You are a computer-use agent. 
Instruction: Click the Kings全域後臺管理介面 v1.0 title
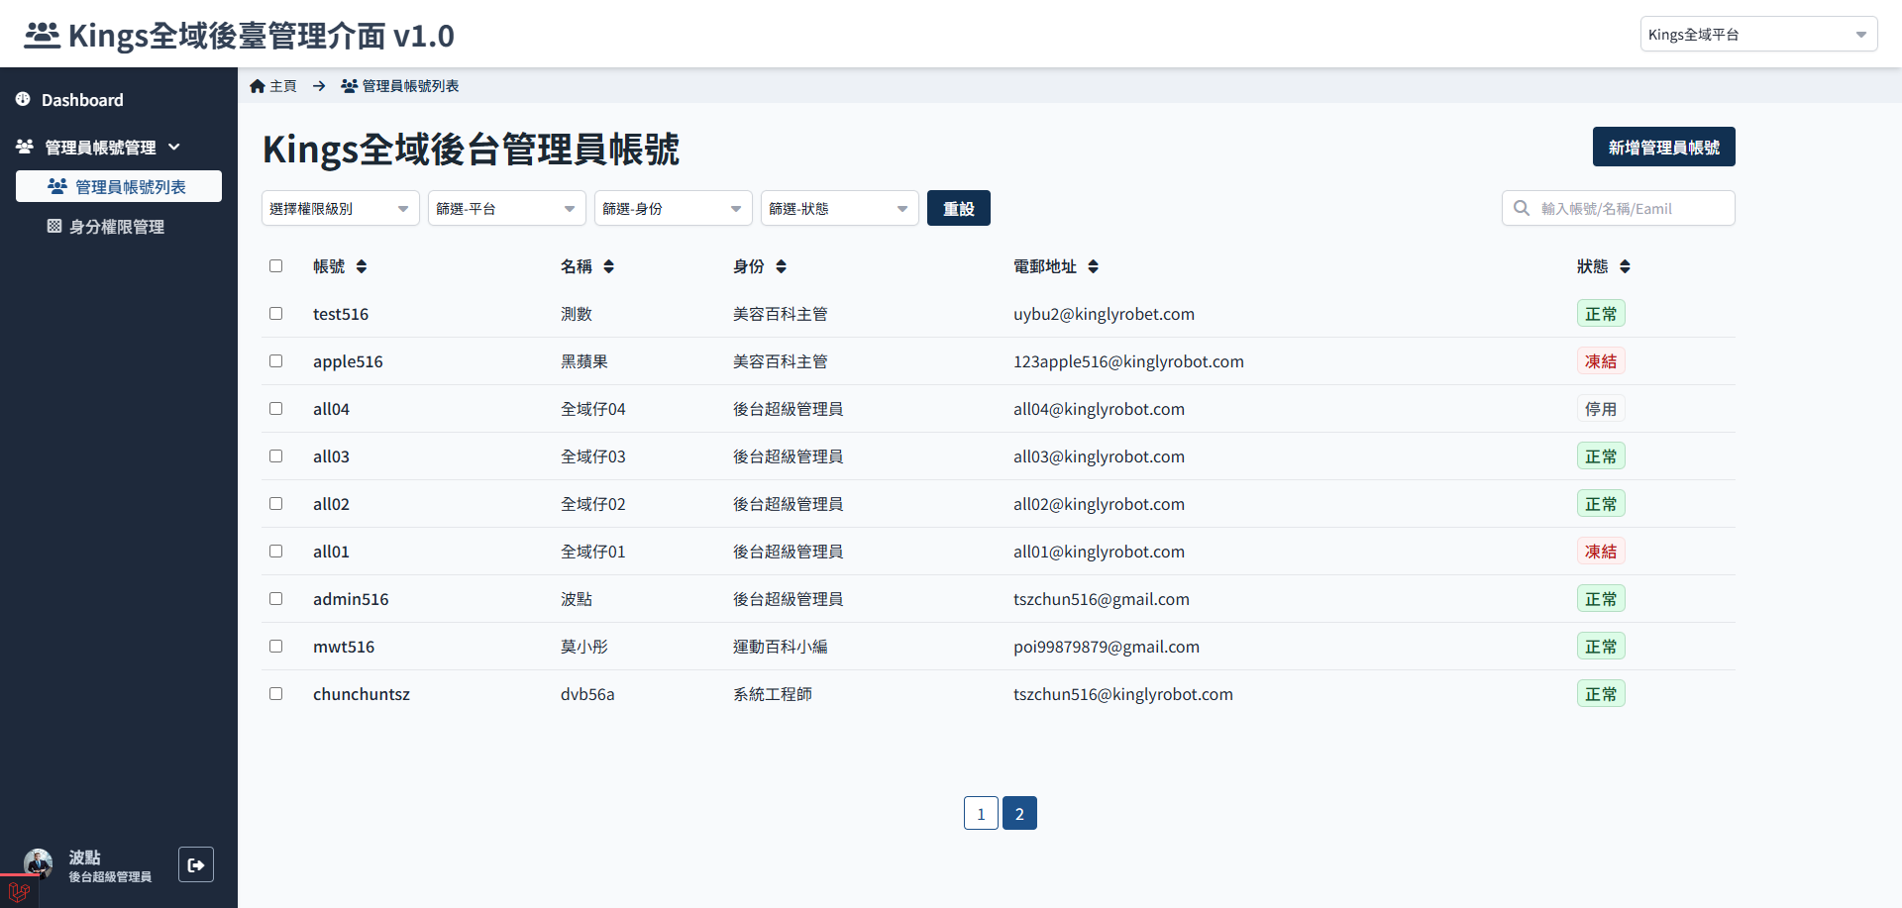[262, 36]
